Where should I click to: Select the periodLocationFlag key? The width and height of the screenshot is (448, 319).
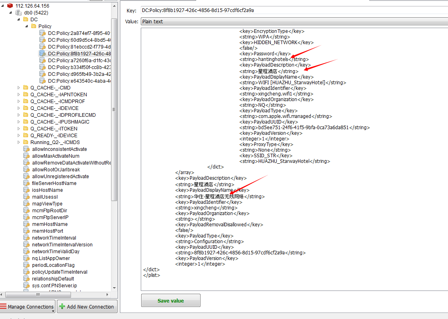53,265
